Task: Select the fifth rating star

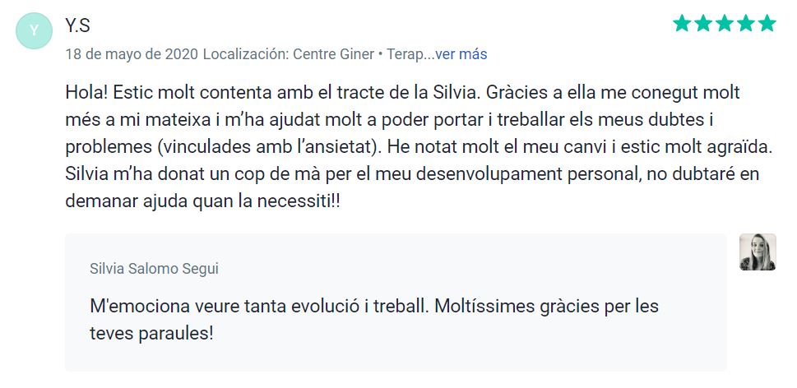Action: 767,23
